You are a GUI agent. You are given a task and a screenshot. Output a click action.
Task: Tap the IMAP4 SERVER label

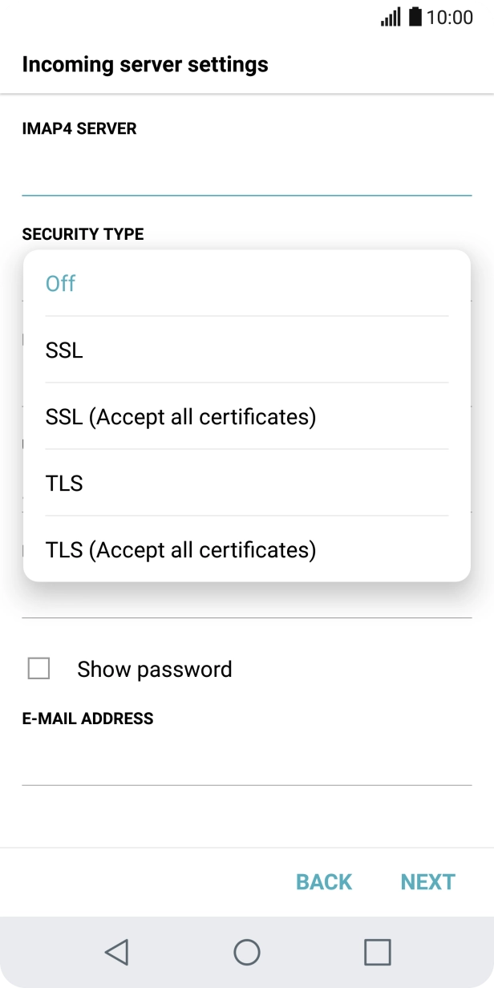pyautogui.click(x=79, y=128)
